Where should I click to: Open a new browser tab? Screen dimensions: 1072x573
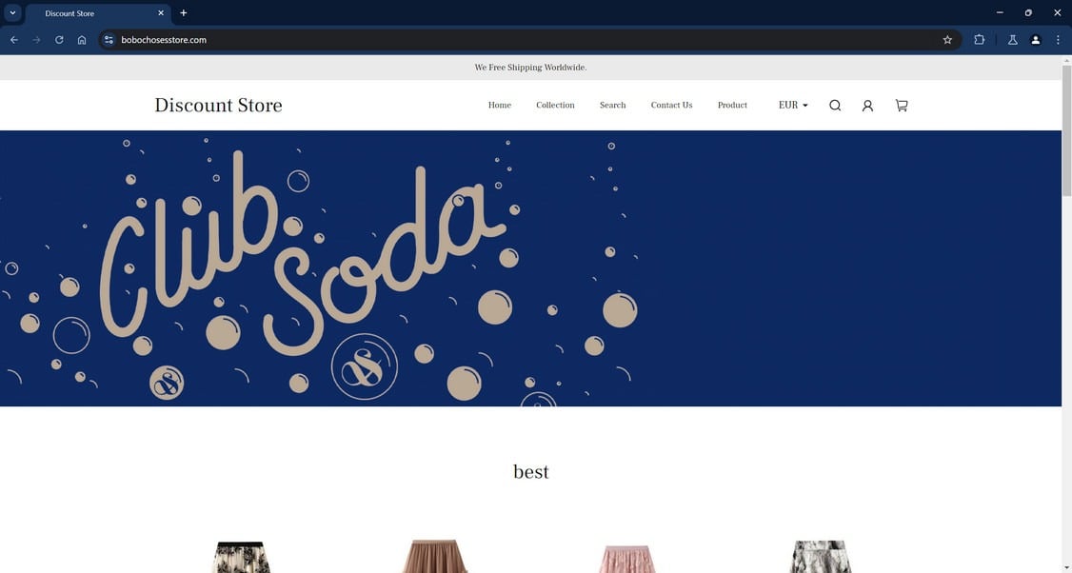coord(183,13)
